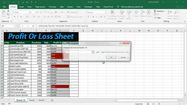Click the Orientation text-angle icon

click(56, 12)
